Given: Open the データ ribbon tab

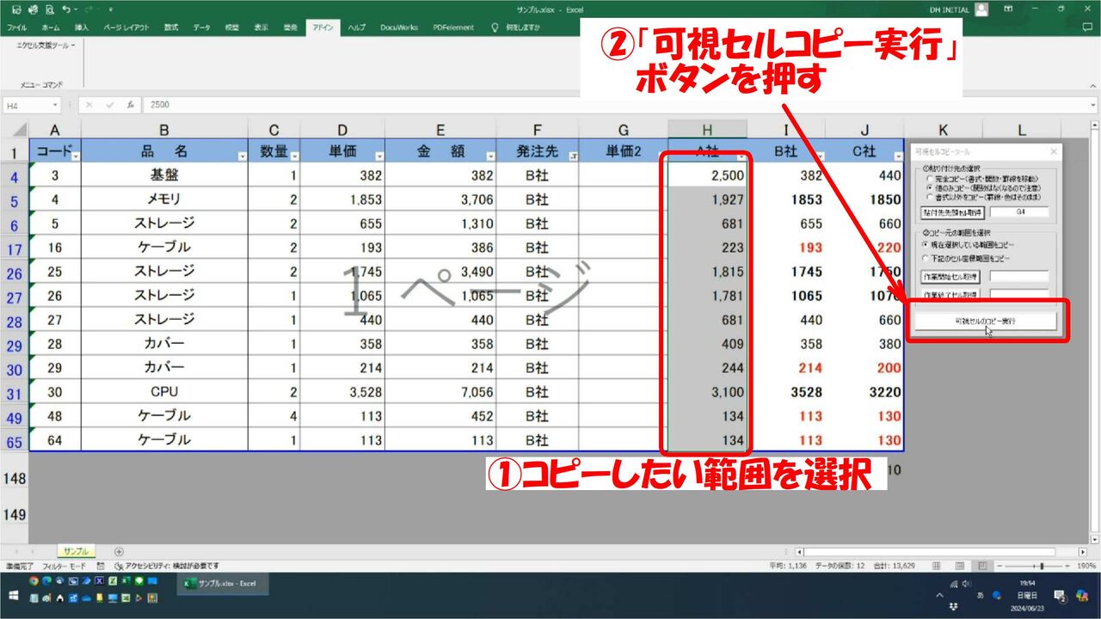Looking at the screenshot, I should click(x=201, y=28).
